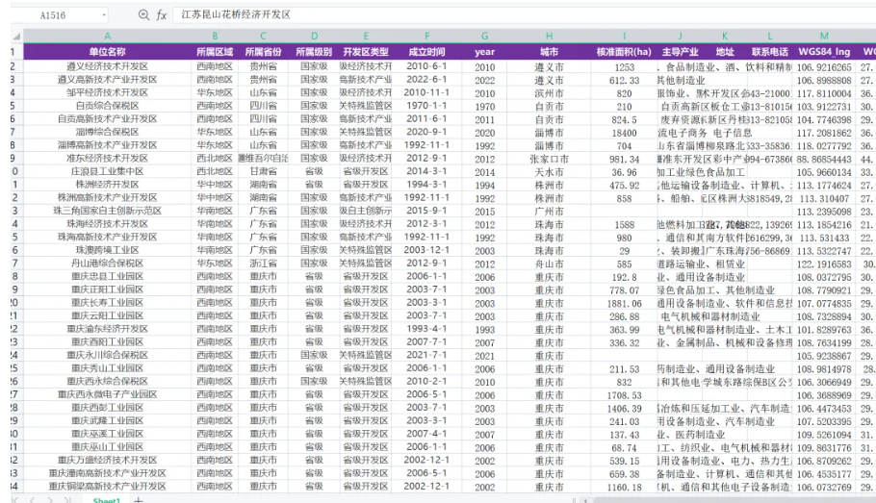
Task: Go to last sheet using navigation arrow
Action: click(x=67, y=500)
